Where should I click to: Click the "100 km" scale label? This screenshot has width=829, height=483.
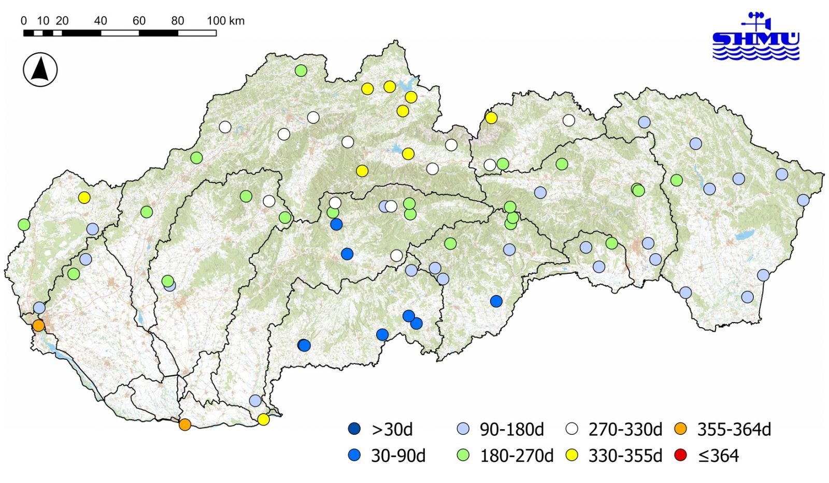(x=225, y=21)
